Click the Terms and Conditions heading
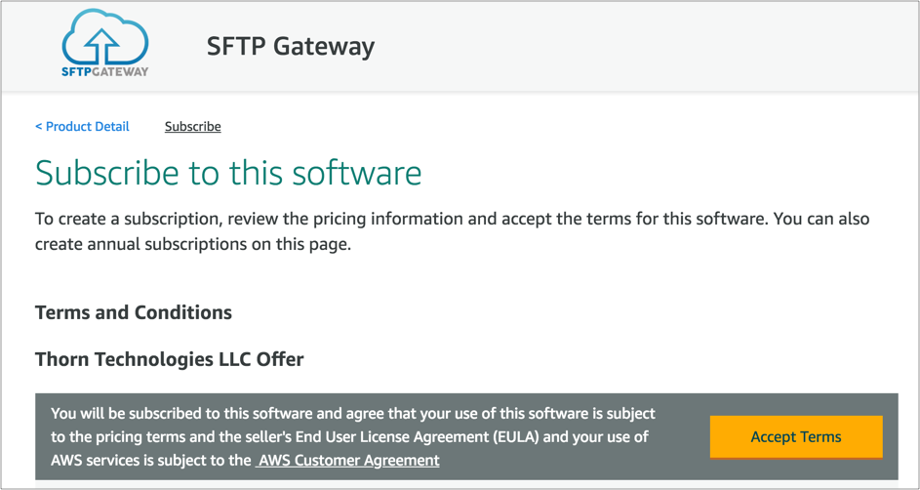 (134, 312)
